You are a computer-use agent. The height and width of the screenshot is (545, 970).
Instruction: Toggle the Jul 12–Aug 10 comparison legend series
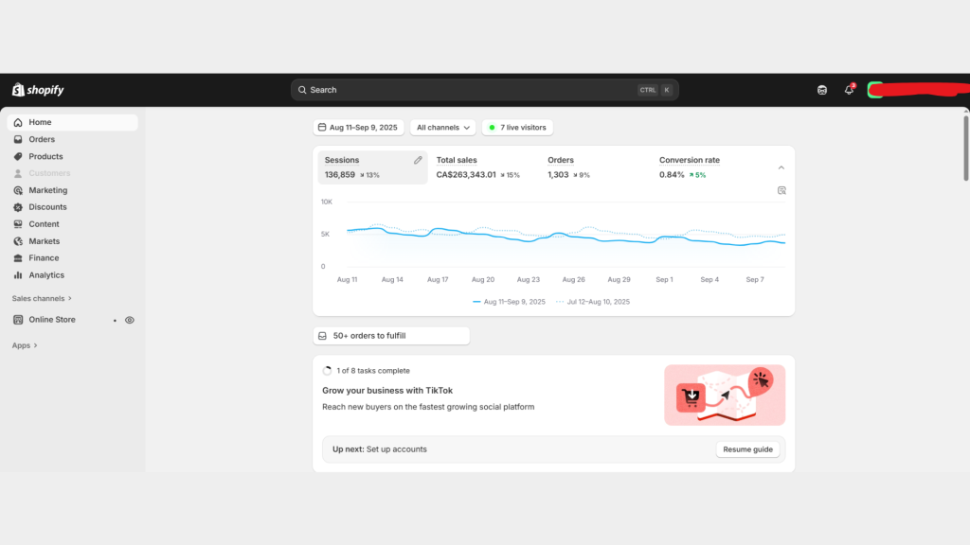[x=592, y=302]
